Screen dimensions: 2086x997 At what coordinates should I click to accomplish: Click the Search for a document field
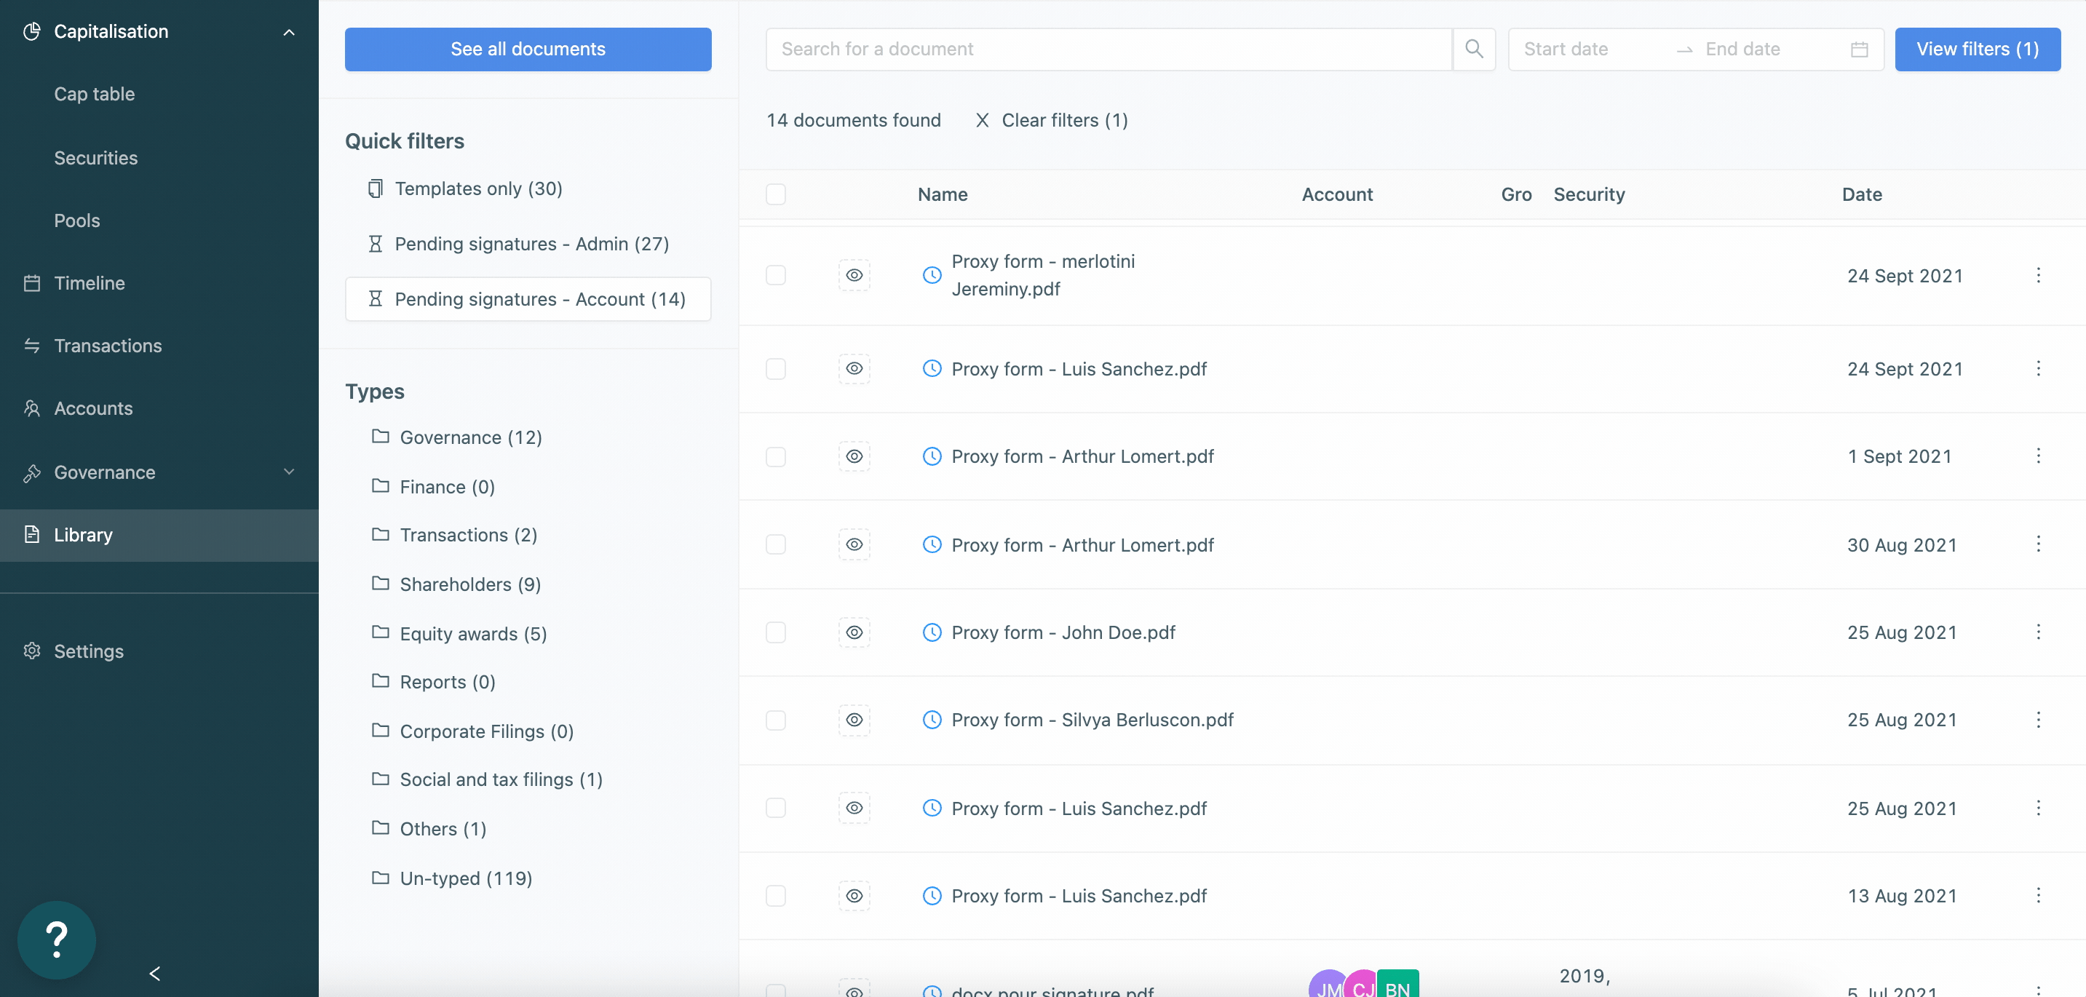[x=1108, y=49]
